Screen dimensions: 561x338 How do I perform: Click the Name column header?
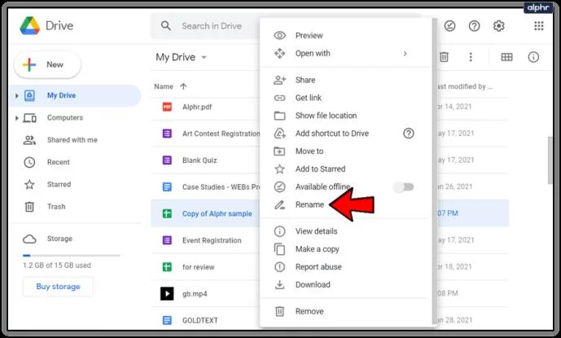coord(164,86)
